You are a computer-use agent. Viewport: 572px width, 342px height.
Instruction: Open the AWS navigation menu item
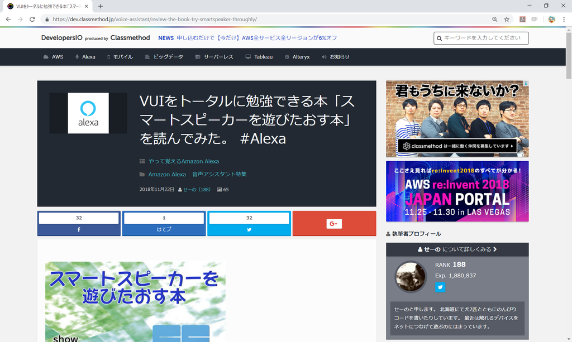pyautogui.click(x=53, y=57)
